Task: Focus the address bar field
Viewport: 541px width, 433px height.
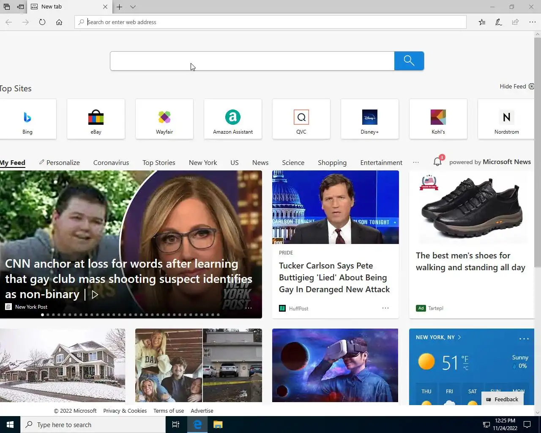Action: pyautogui.click(x=270, y=22)
